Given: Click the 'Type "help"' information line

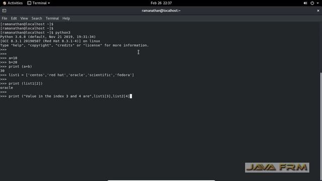Looking at the screenshot, I should pos(74,45).
